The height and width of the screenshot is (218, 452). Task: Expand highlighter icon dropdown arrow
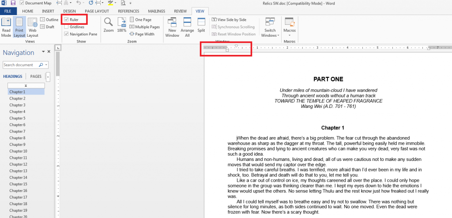pyautogui.click(x=115, y=3)
